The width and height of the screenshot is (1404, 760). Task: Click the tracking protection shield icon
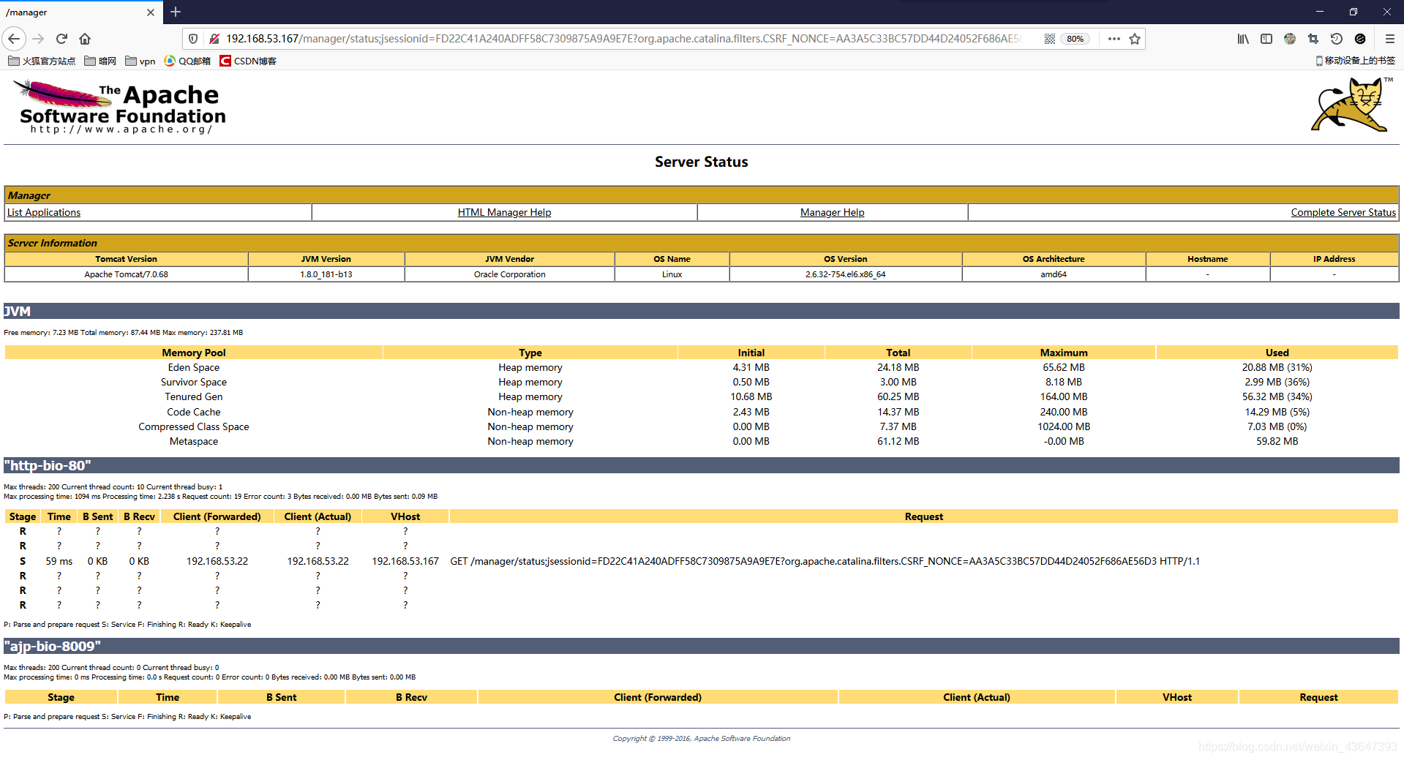[193, 39]
